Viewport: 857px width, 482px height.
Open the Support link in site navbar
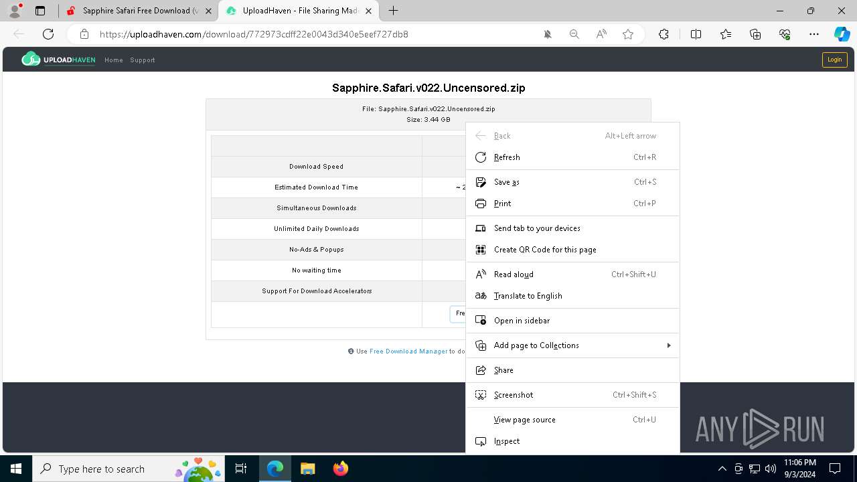[143, 60]
